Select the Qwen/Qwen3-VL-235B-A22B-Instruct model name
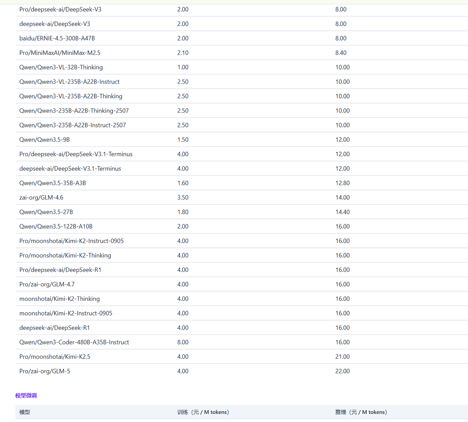 pos(69,82)
